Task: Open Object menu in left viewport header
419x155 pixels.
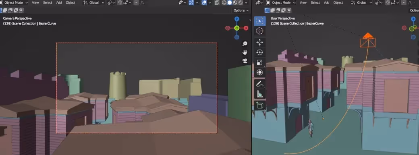Action: click(71, 3)
